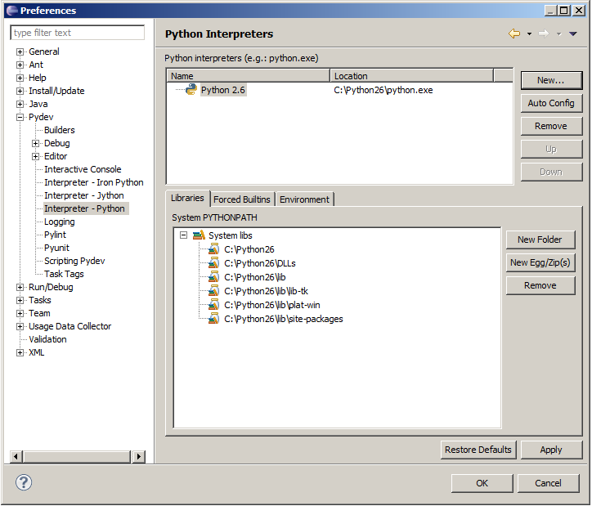
Task: Click the icon beside C:\Python26 path
Action: (x=213, y=249)
